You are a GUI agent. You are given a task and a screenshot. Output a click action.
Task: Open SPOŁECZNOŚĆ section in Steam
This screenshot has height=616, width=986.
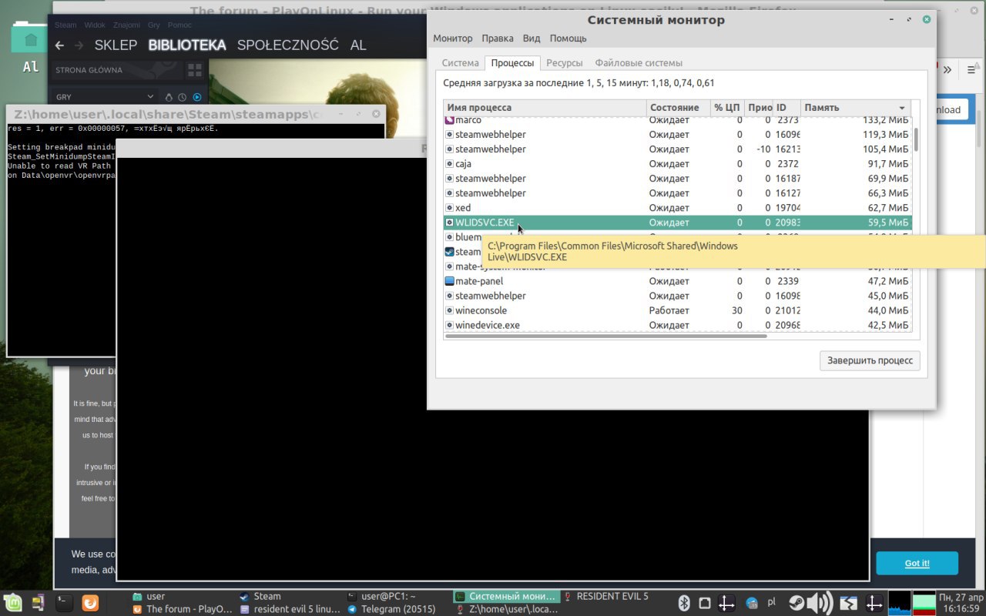(288, 45)
